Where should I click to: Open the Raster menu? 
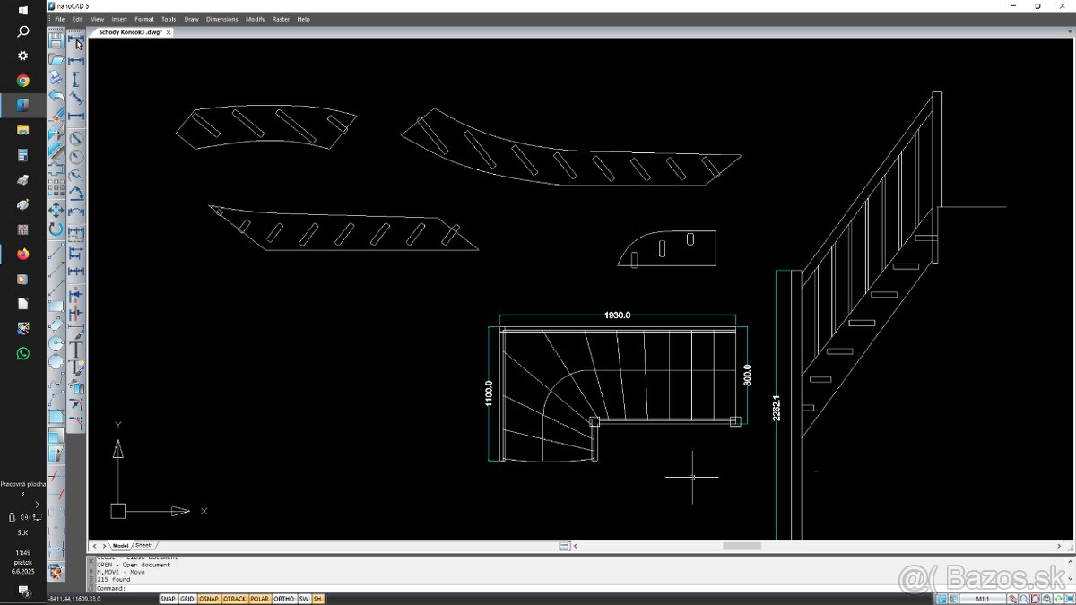click(x=281, y=19)
